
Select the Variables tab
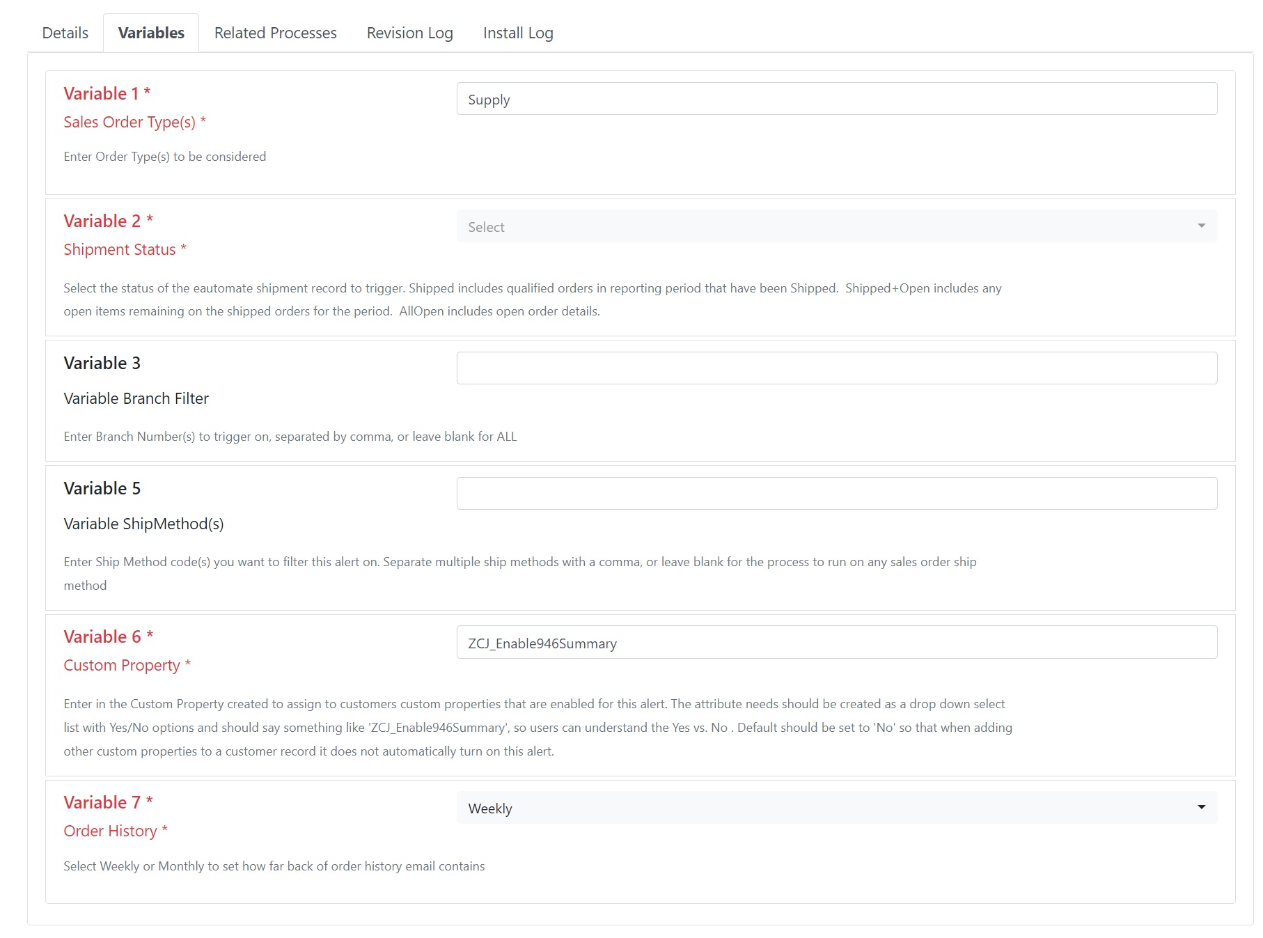[x=151, y=33]
